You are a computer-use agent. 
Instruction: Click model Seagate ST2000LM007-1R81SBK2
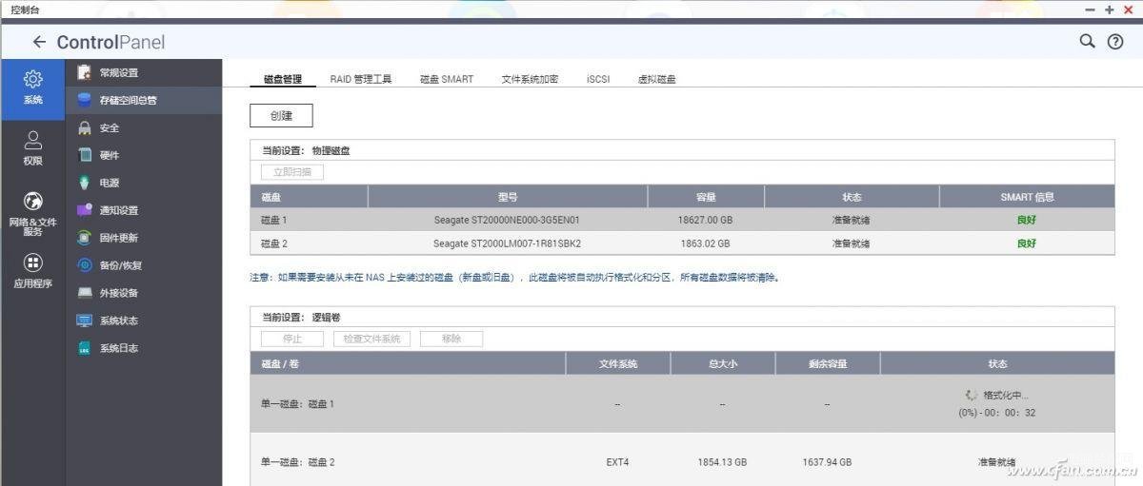[507, 243]
